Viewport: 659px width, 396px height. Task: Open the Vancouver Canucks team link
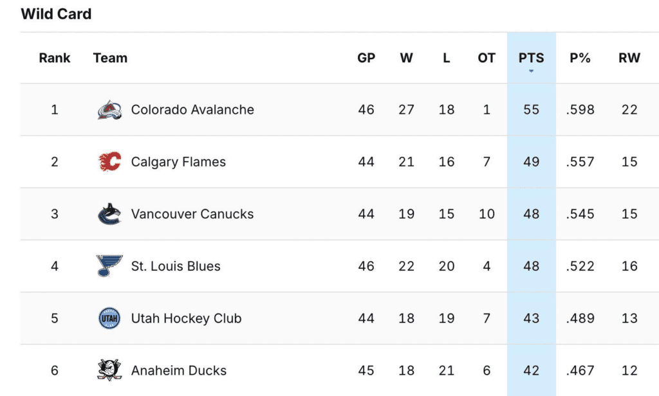pos(192,214)
